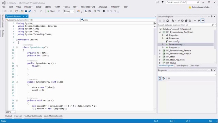The width and height of the screenshot is (218, 123).
Task: Toggle the bookmark icon in toolbar
Action: click(104, 11)
